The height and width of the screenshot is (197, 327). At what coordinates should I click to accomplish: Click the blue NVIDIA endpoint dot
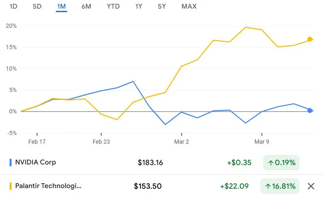(310, 110)
